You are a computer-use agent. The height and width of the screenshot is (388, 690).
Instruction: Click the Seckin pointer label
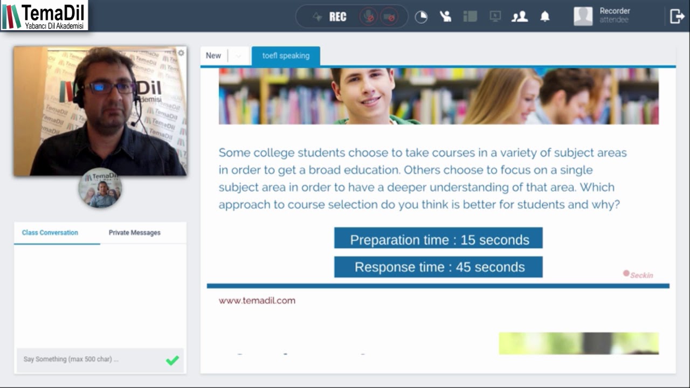click(x=638, y=274)
